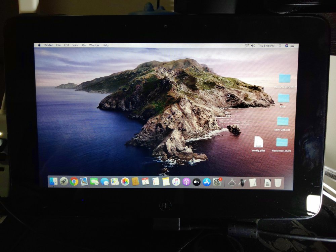
Task: Open the Help menu
Action: click(x=106, y=45)
